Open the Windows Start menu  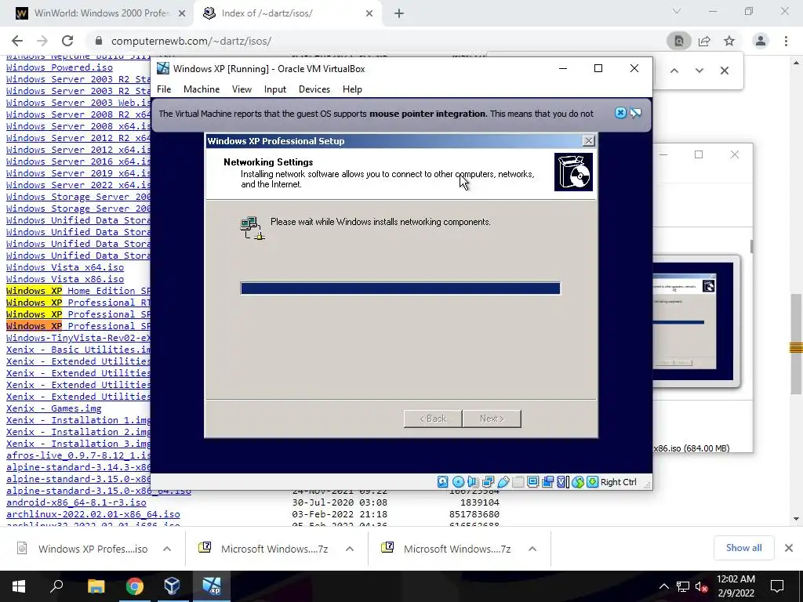point(19,586)
